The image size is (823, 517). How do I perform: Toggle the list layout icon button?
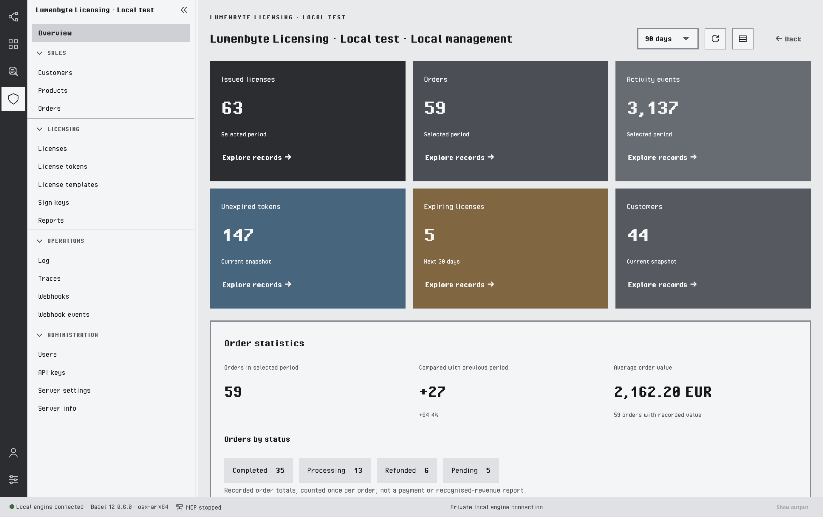click(742, 39)
